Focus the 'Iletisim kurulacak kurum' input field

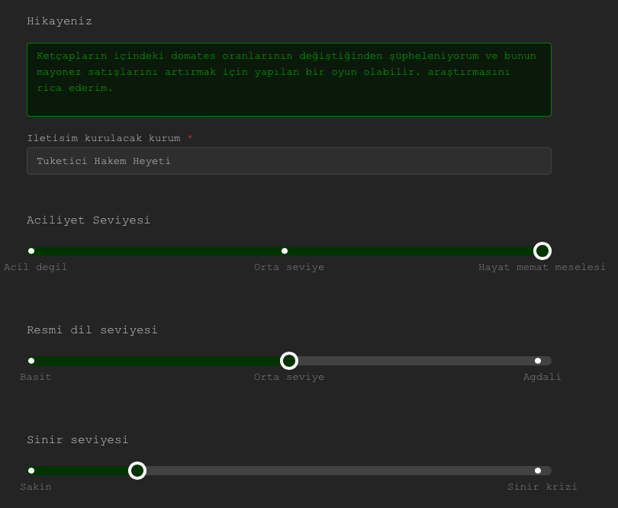point(288,161)
